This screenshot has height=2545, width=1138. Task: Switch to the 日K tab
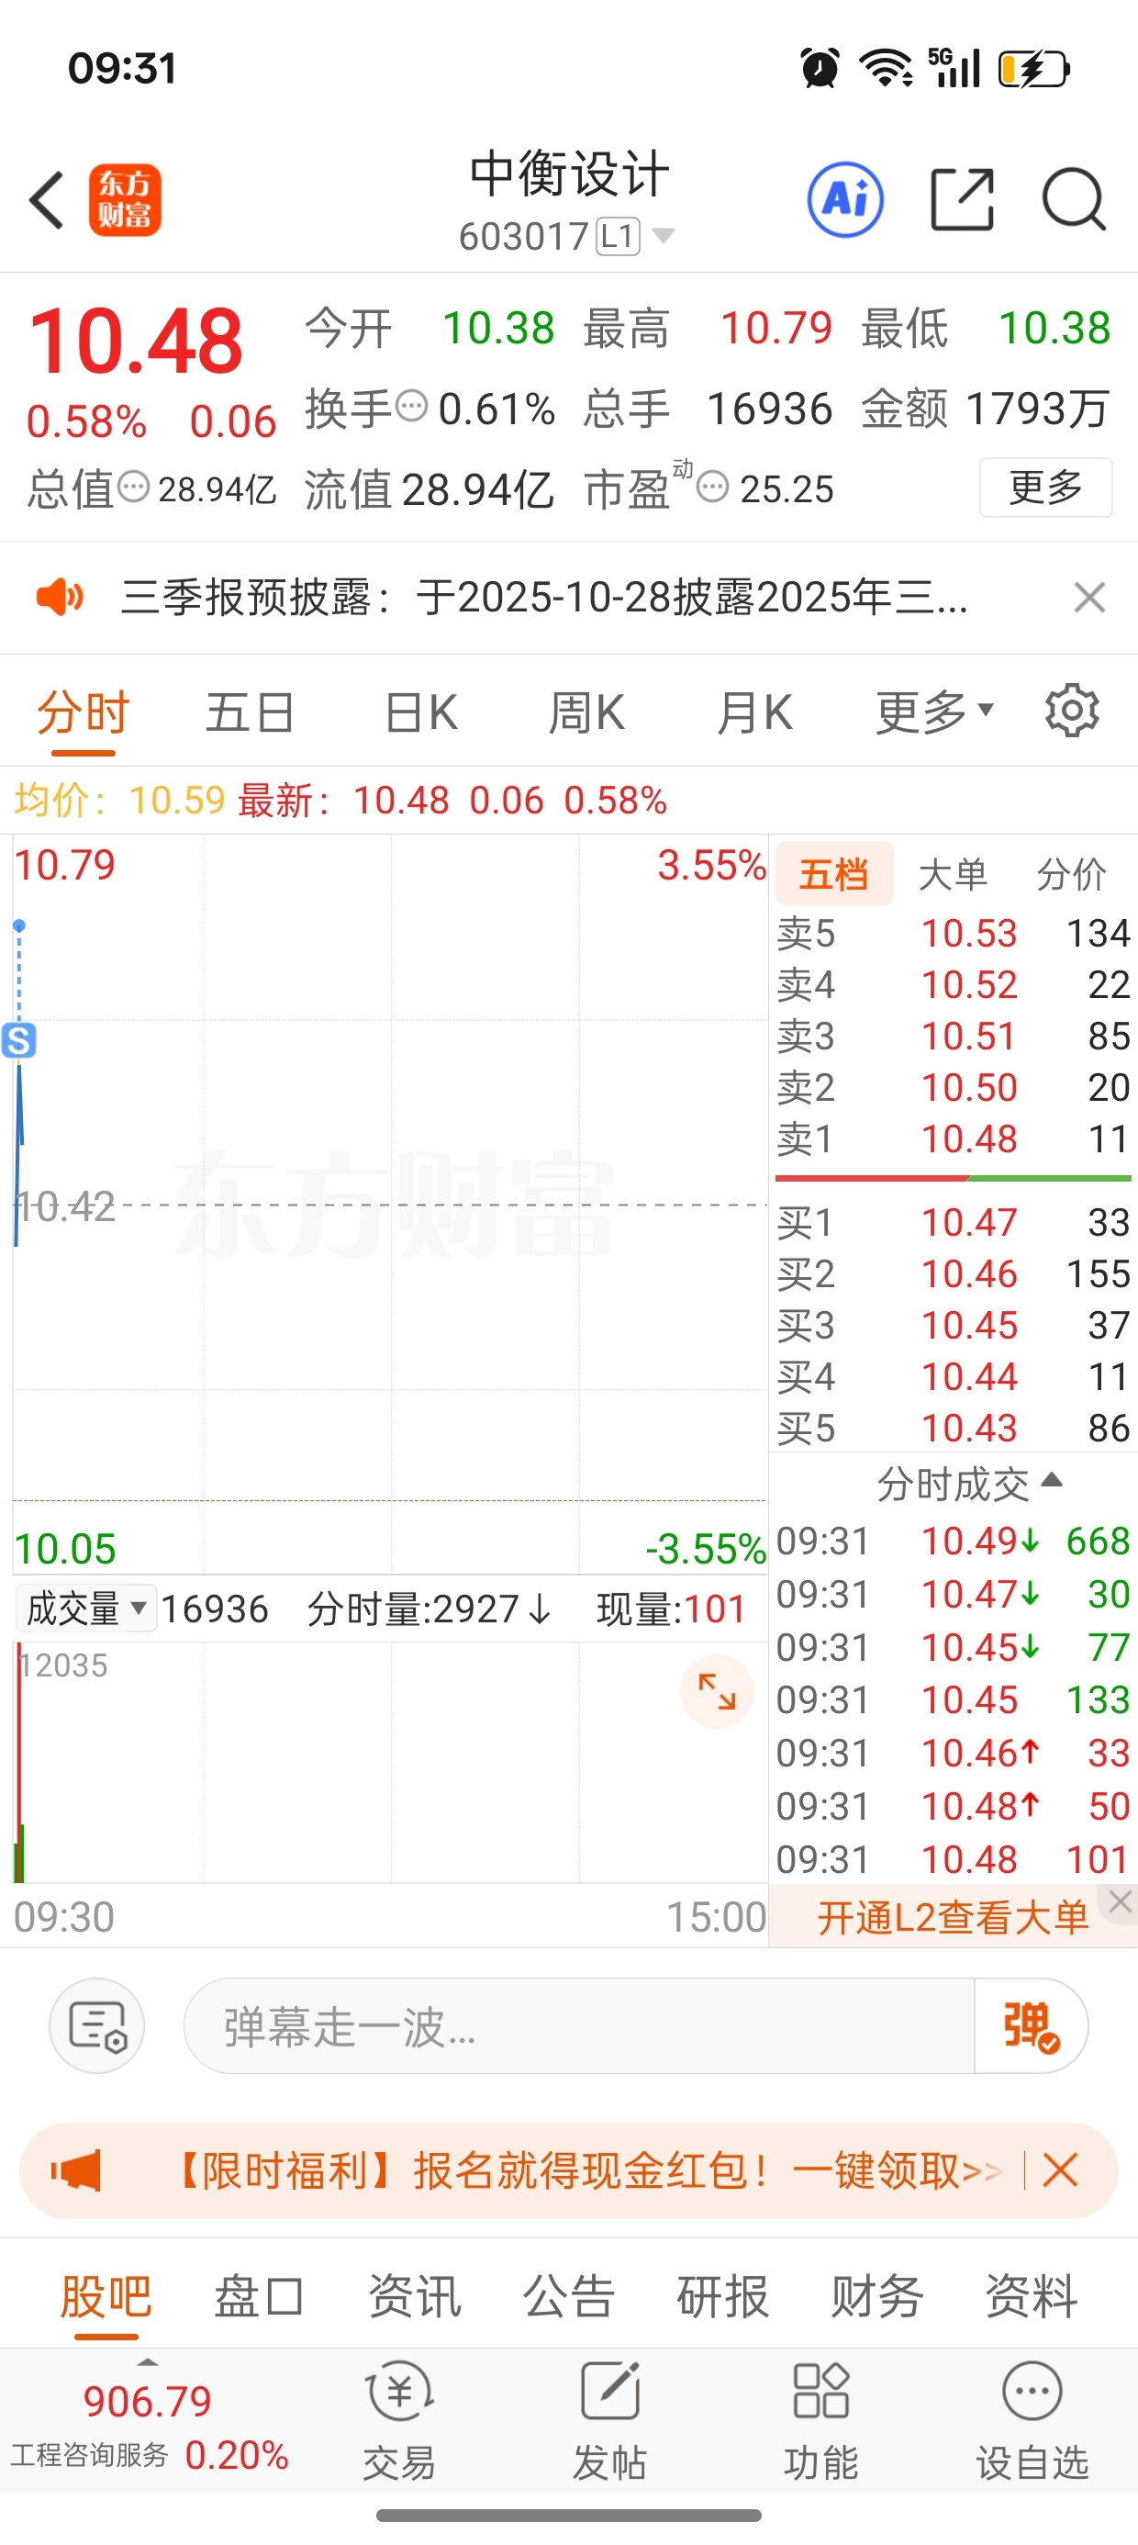422,712
